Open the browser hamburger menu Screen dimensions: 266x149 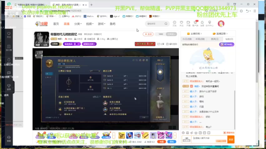click(255, 11)
